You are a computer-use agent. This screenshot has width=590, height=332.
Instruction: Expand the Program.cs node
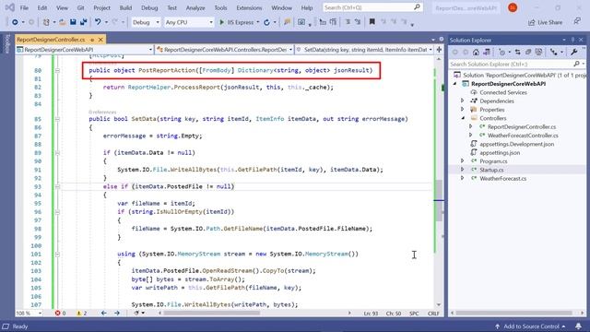(463, 161)
